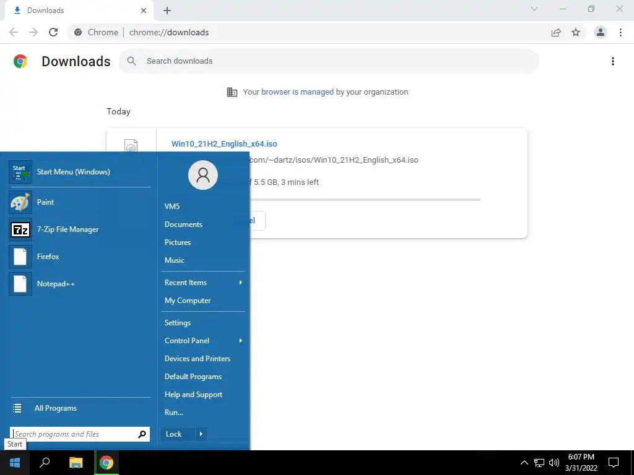Screen dimensions: 634x475
Task: Bookmark this tab with the star
Action: 576,32
